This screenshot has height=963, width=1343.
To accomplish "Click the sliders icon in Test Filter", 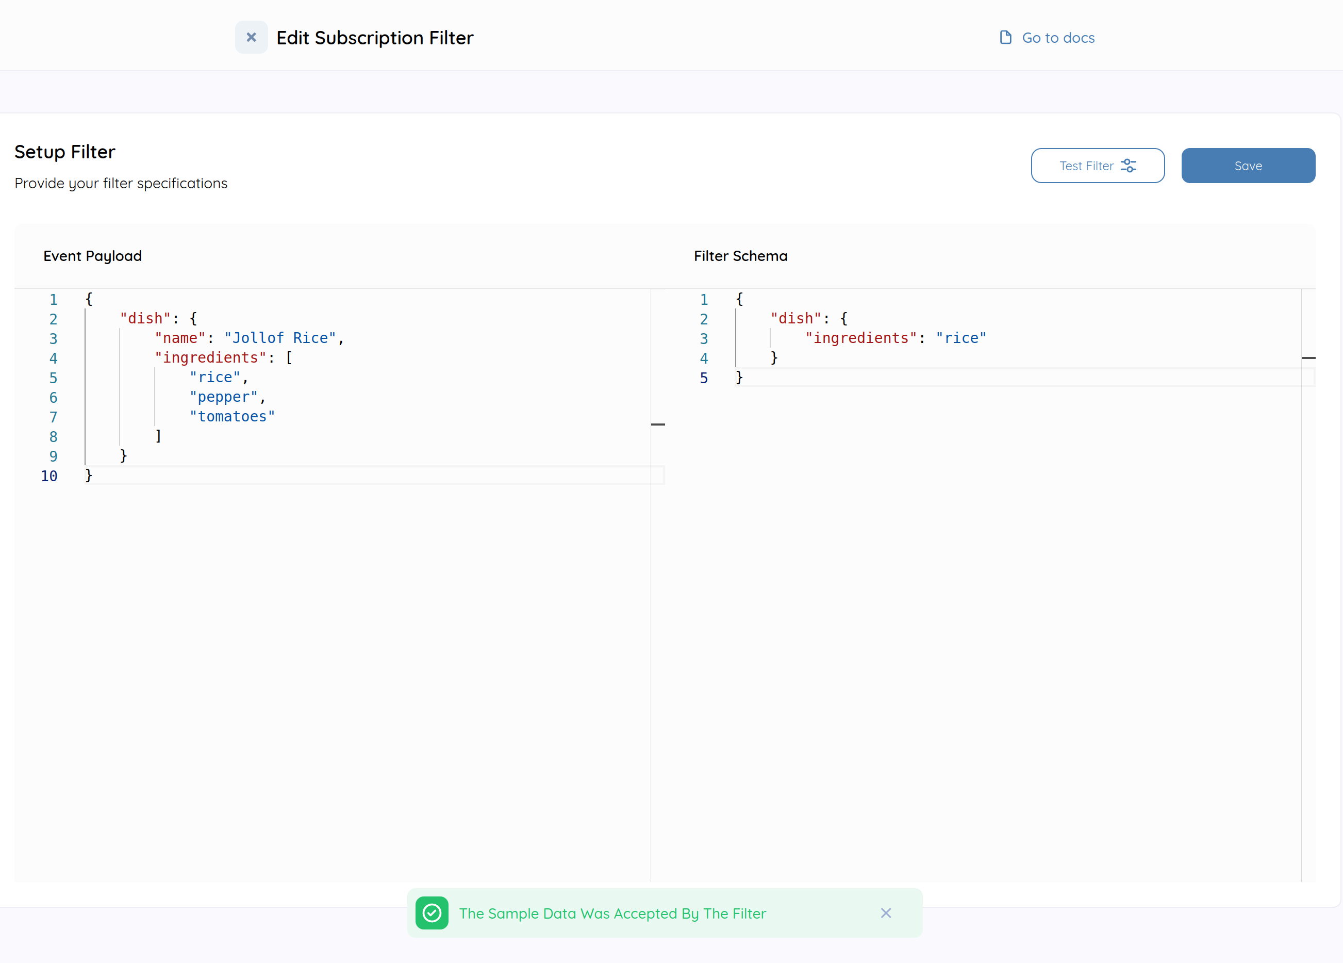I will click(1128, 166).
